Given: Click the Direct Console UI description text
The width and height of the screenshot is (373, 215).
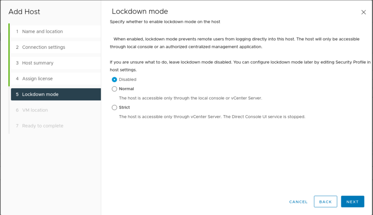Looking at the screenshot, I should [212, 117].
